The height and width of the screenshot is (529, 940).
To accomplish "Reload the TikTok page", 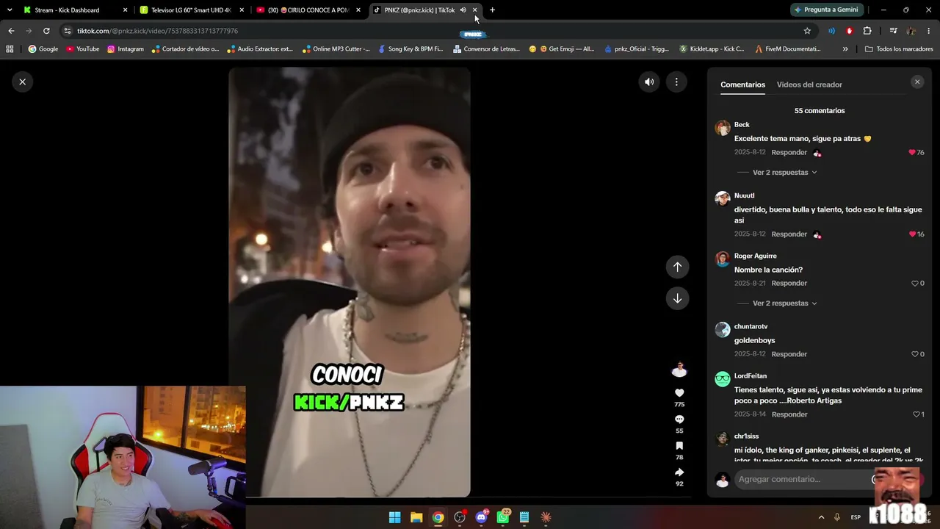I will (46, 31).
